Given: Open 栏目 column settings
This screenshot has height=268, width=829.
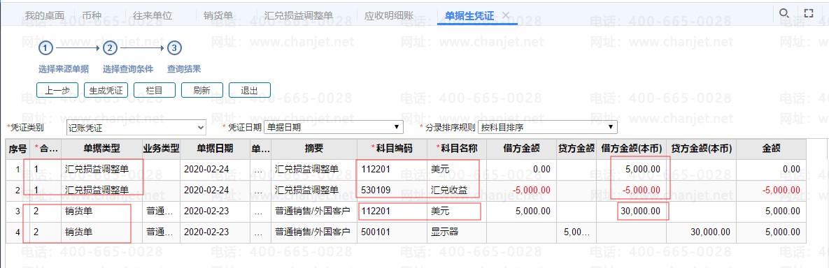Looking at the screenshot, I should point(154,90).
